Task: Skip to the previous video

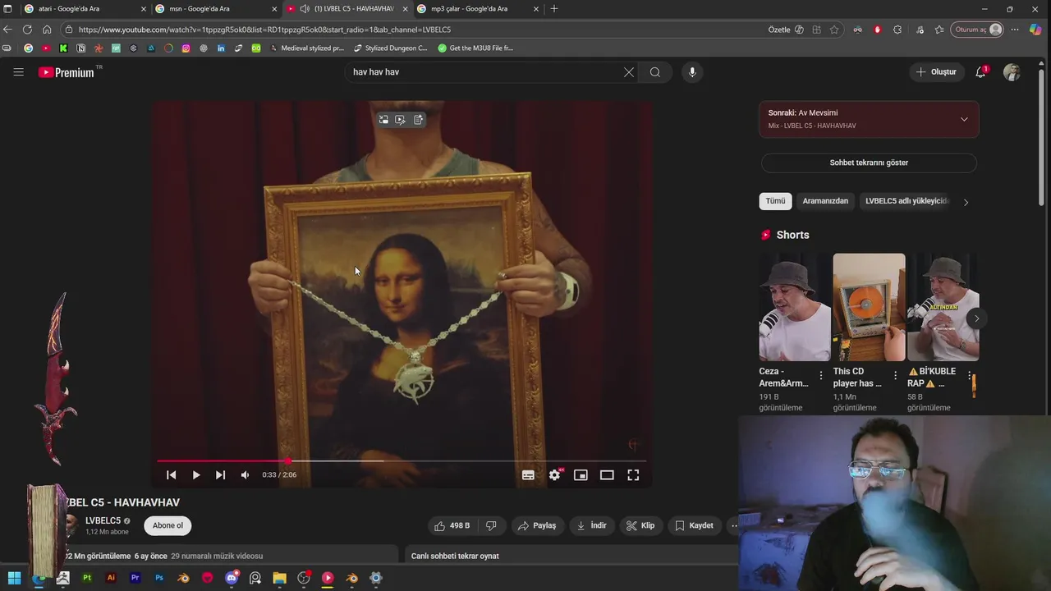Action: pyautogui.click(x=171, y=475)
